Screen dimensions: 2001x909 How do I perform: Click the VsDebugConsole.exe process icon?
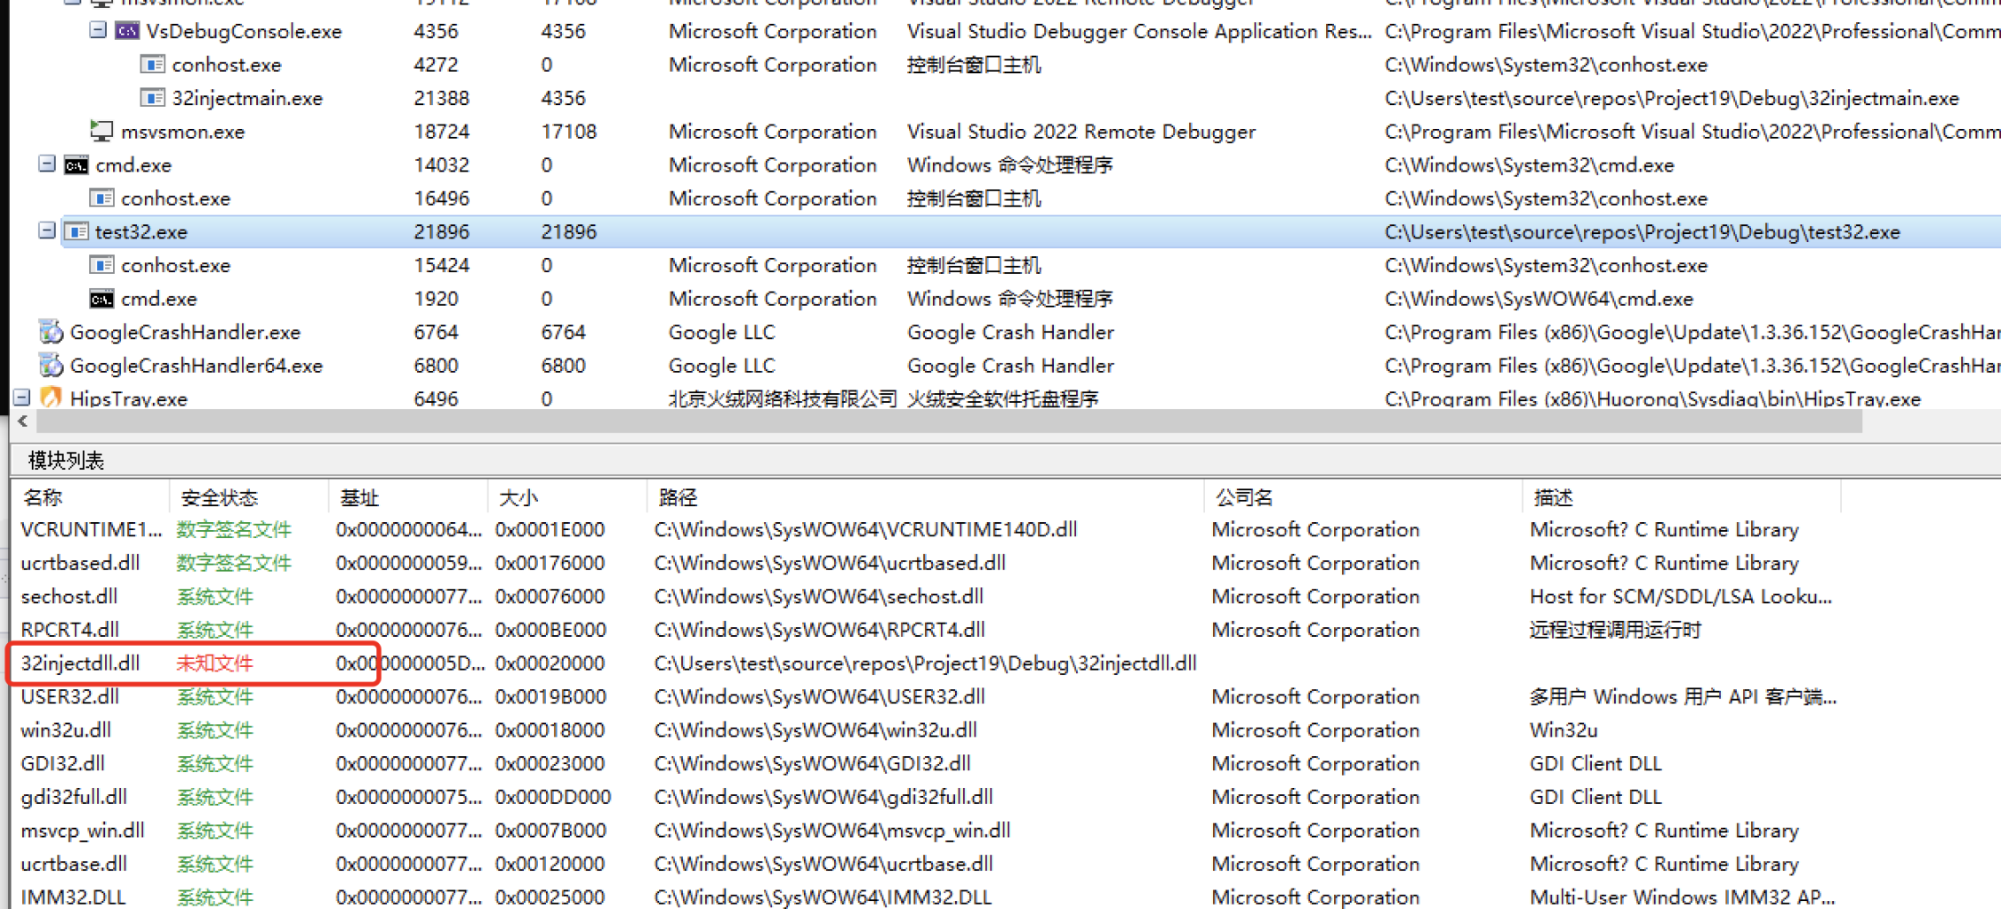tap(127, 31)
